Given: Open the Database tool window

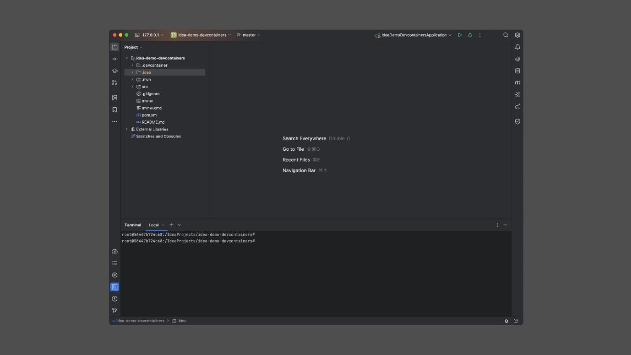Looking at the screenshot, I should (517, 71).
